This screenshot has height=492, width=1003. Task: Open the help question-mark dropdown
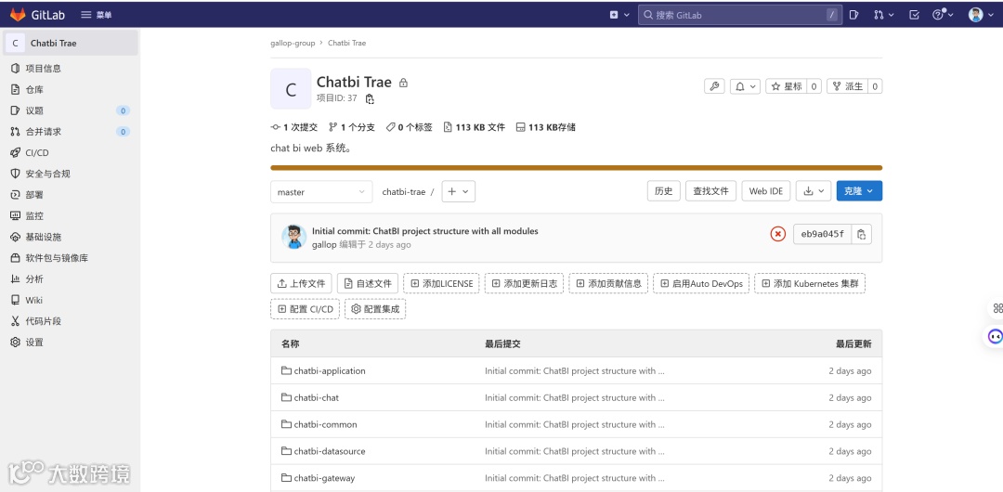coord(943,15)
